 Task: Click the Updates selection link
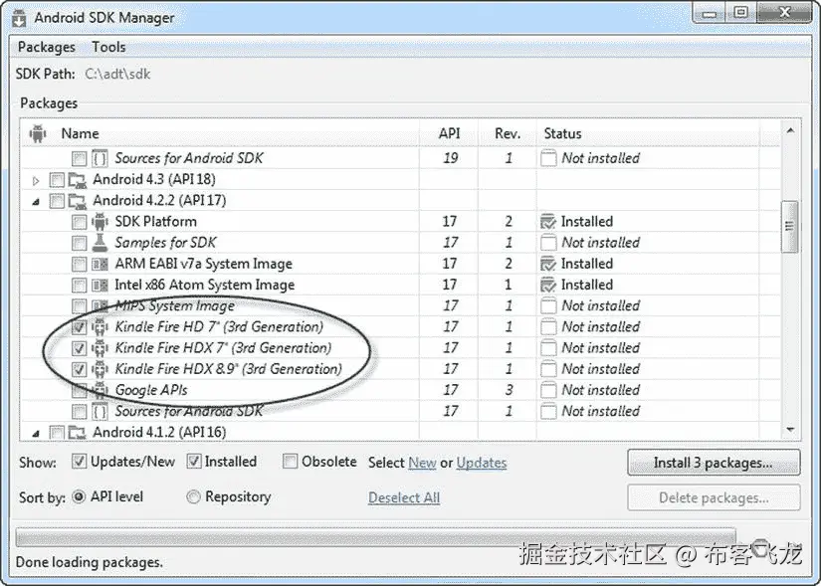(482, 463)
